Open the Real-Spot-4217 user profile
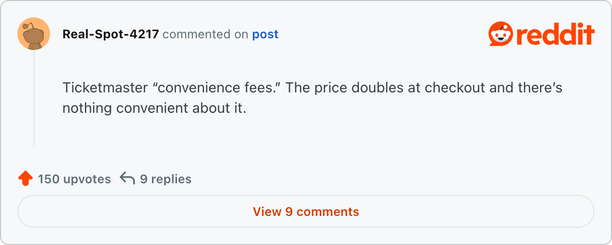612x245 pixels. [111, 34]
